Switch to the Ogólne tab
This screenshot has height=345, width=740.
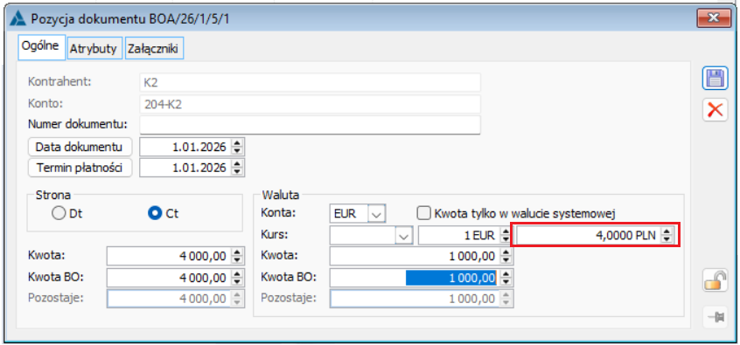pos(40,47)
